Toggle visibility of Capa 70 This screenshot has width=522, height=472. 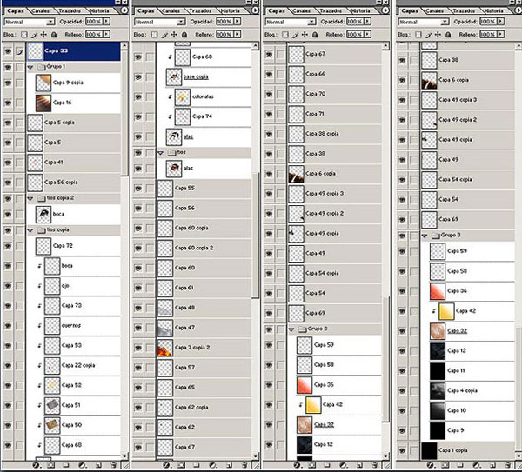tap(269, 94)
